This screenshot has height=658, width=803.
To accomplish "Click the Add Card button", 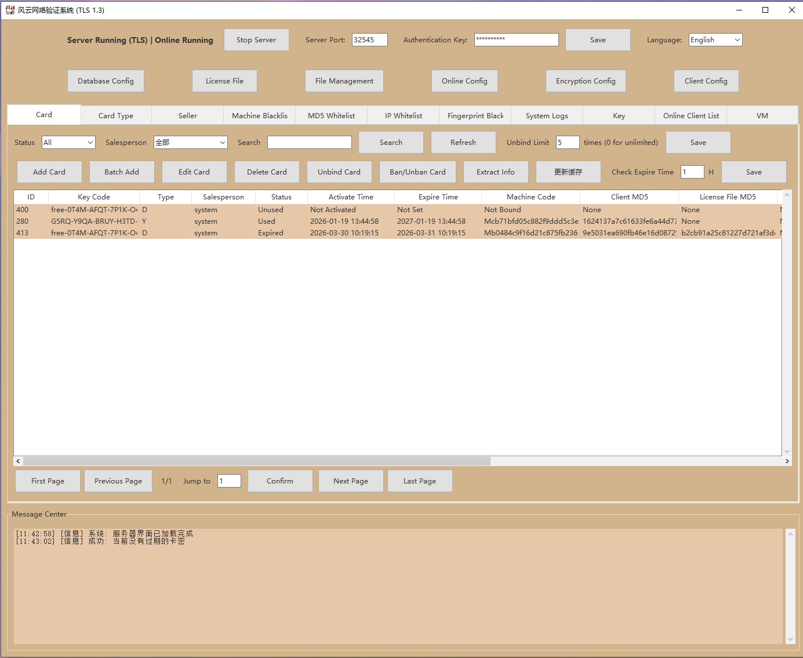I will click(49, 172).
